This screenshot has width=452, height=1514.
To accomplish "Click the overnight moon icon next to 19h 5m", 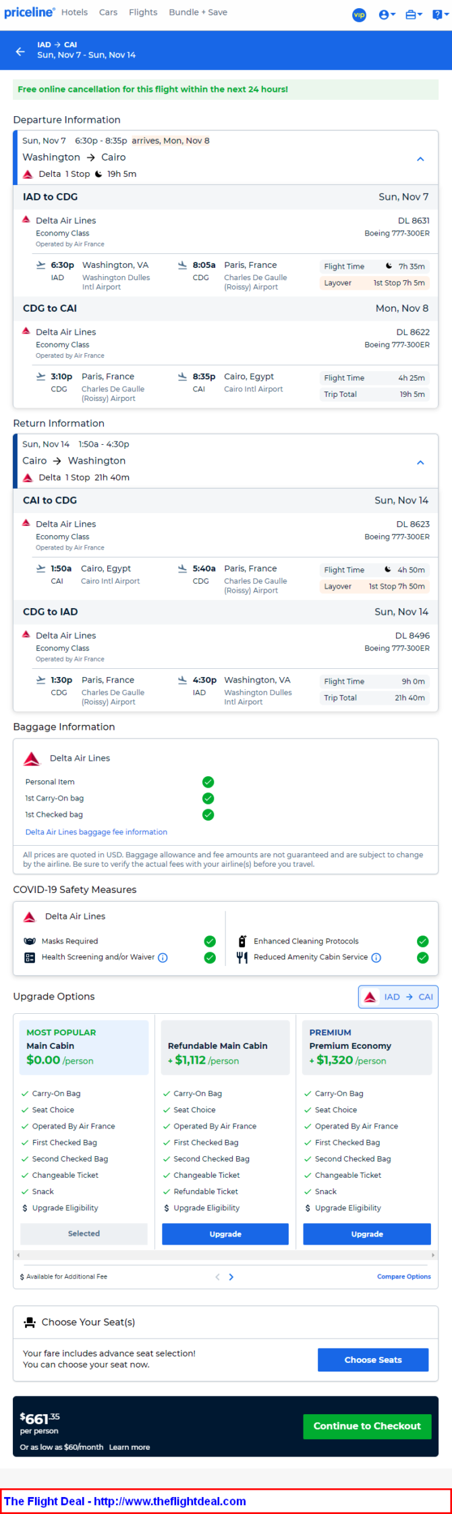I will click(98, 174).
